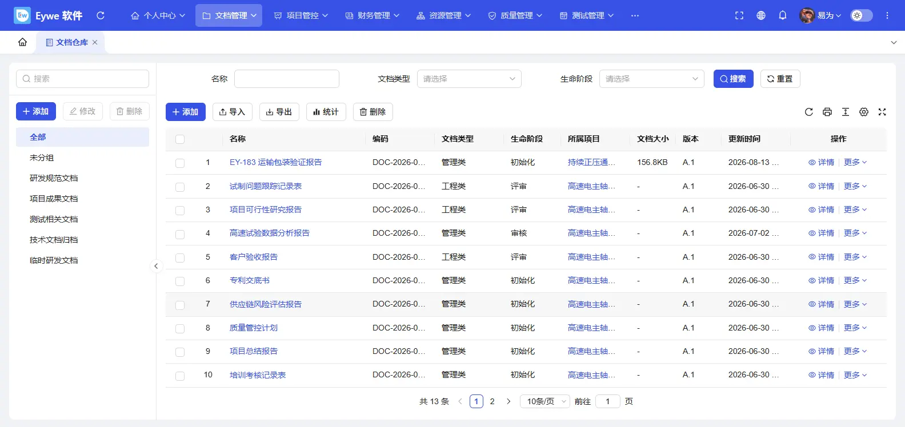The height and width of the screenshot is (427, 905).
Task: View details of 试制问题跟踪记录表
Action: tap(822, 186)
